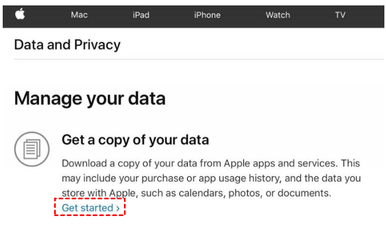
Task: Click the Manage your data heading
Action: (89, 98)
